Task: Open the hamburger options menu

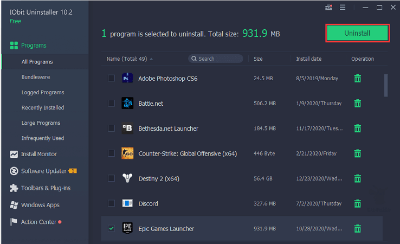Action: [x=343, y=8]
